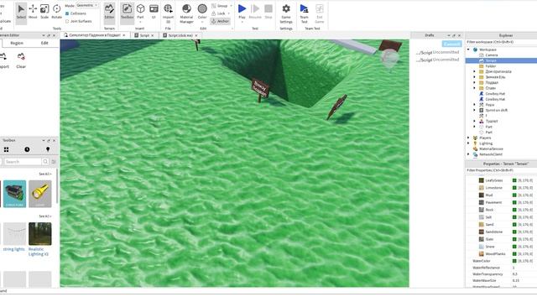The height and width of the screenshot is (302, 537).
Task: Click the terrain Clear tool
Action: coord(21,60)
